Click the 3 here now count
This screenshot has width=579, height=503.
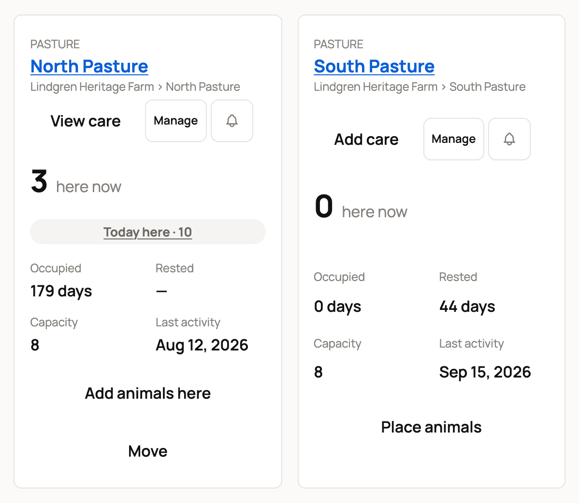76,182
